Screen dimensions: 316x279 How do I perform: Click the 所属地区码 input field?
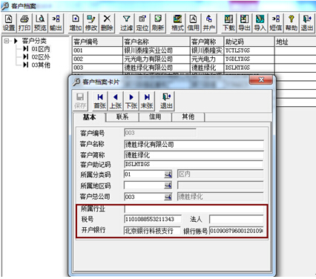coord(144,186)
